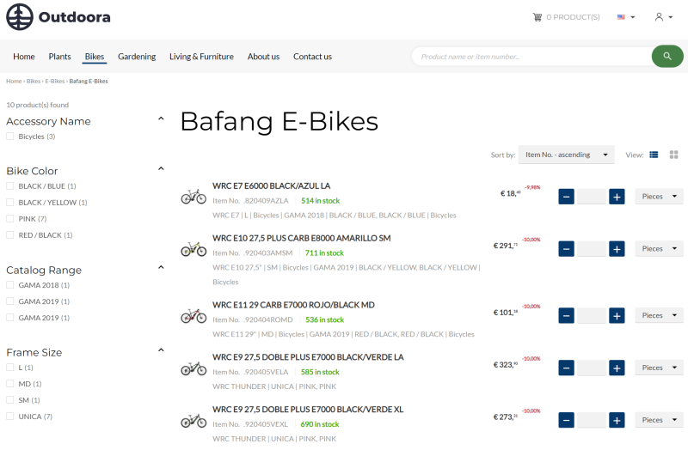Increase quantity for WRC E9 BLACK/VERDE LA
Image resolution: width=688 pixels, height=450 pixels.
(617, 368)
